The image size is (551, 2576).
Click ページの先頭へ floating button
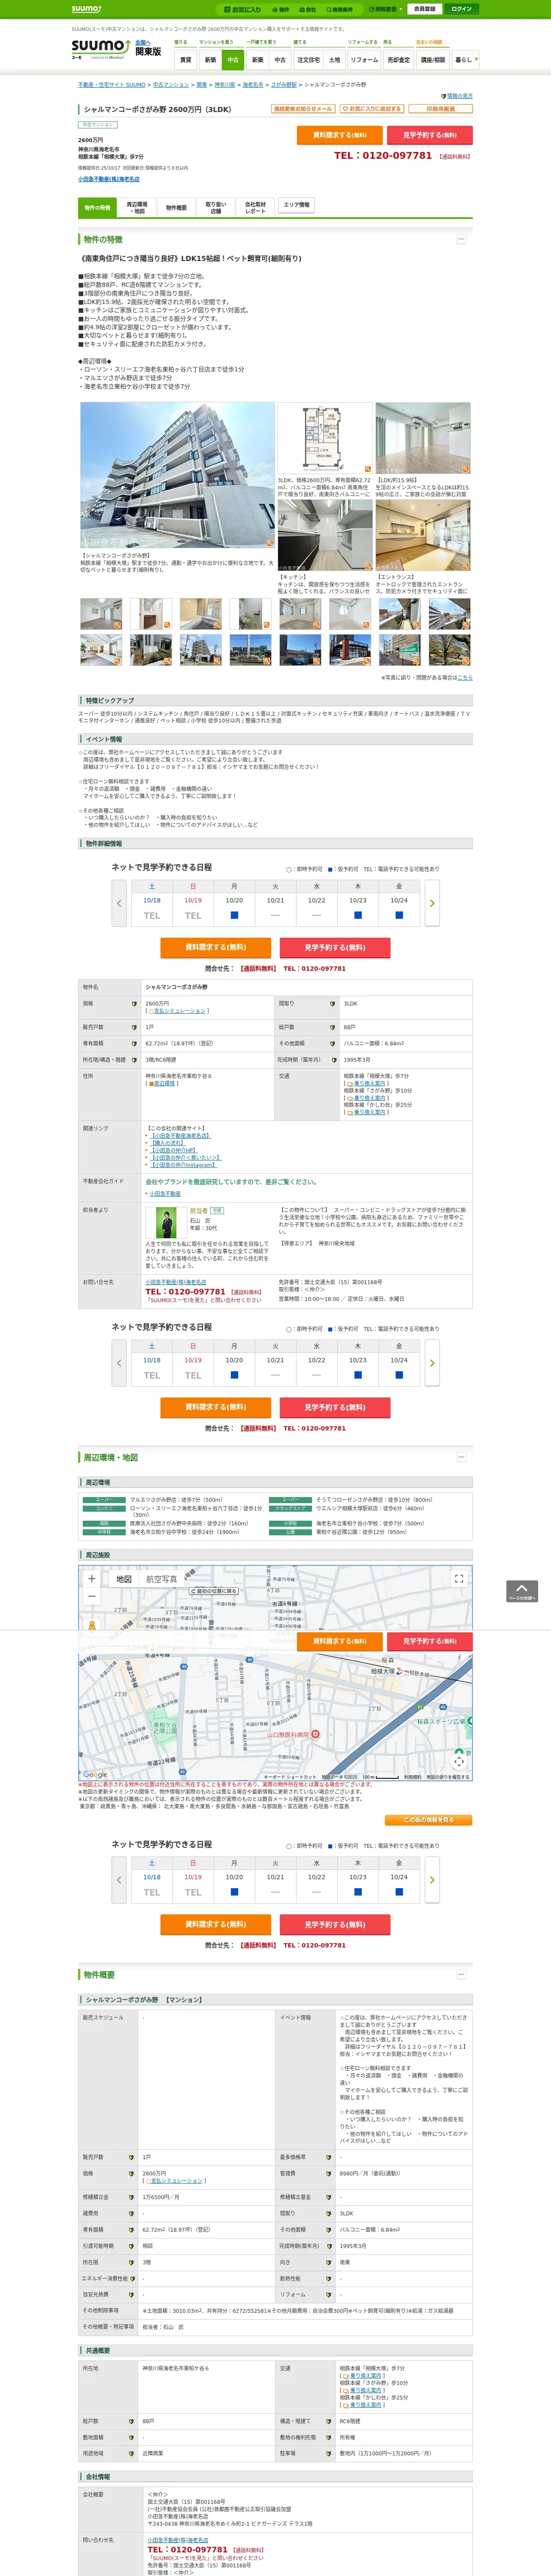point(522,1591)
